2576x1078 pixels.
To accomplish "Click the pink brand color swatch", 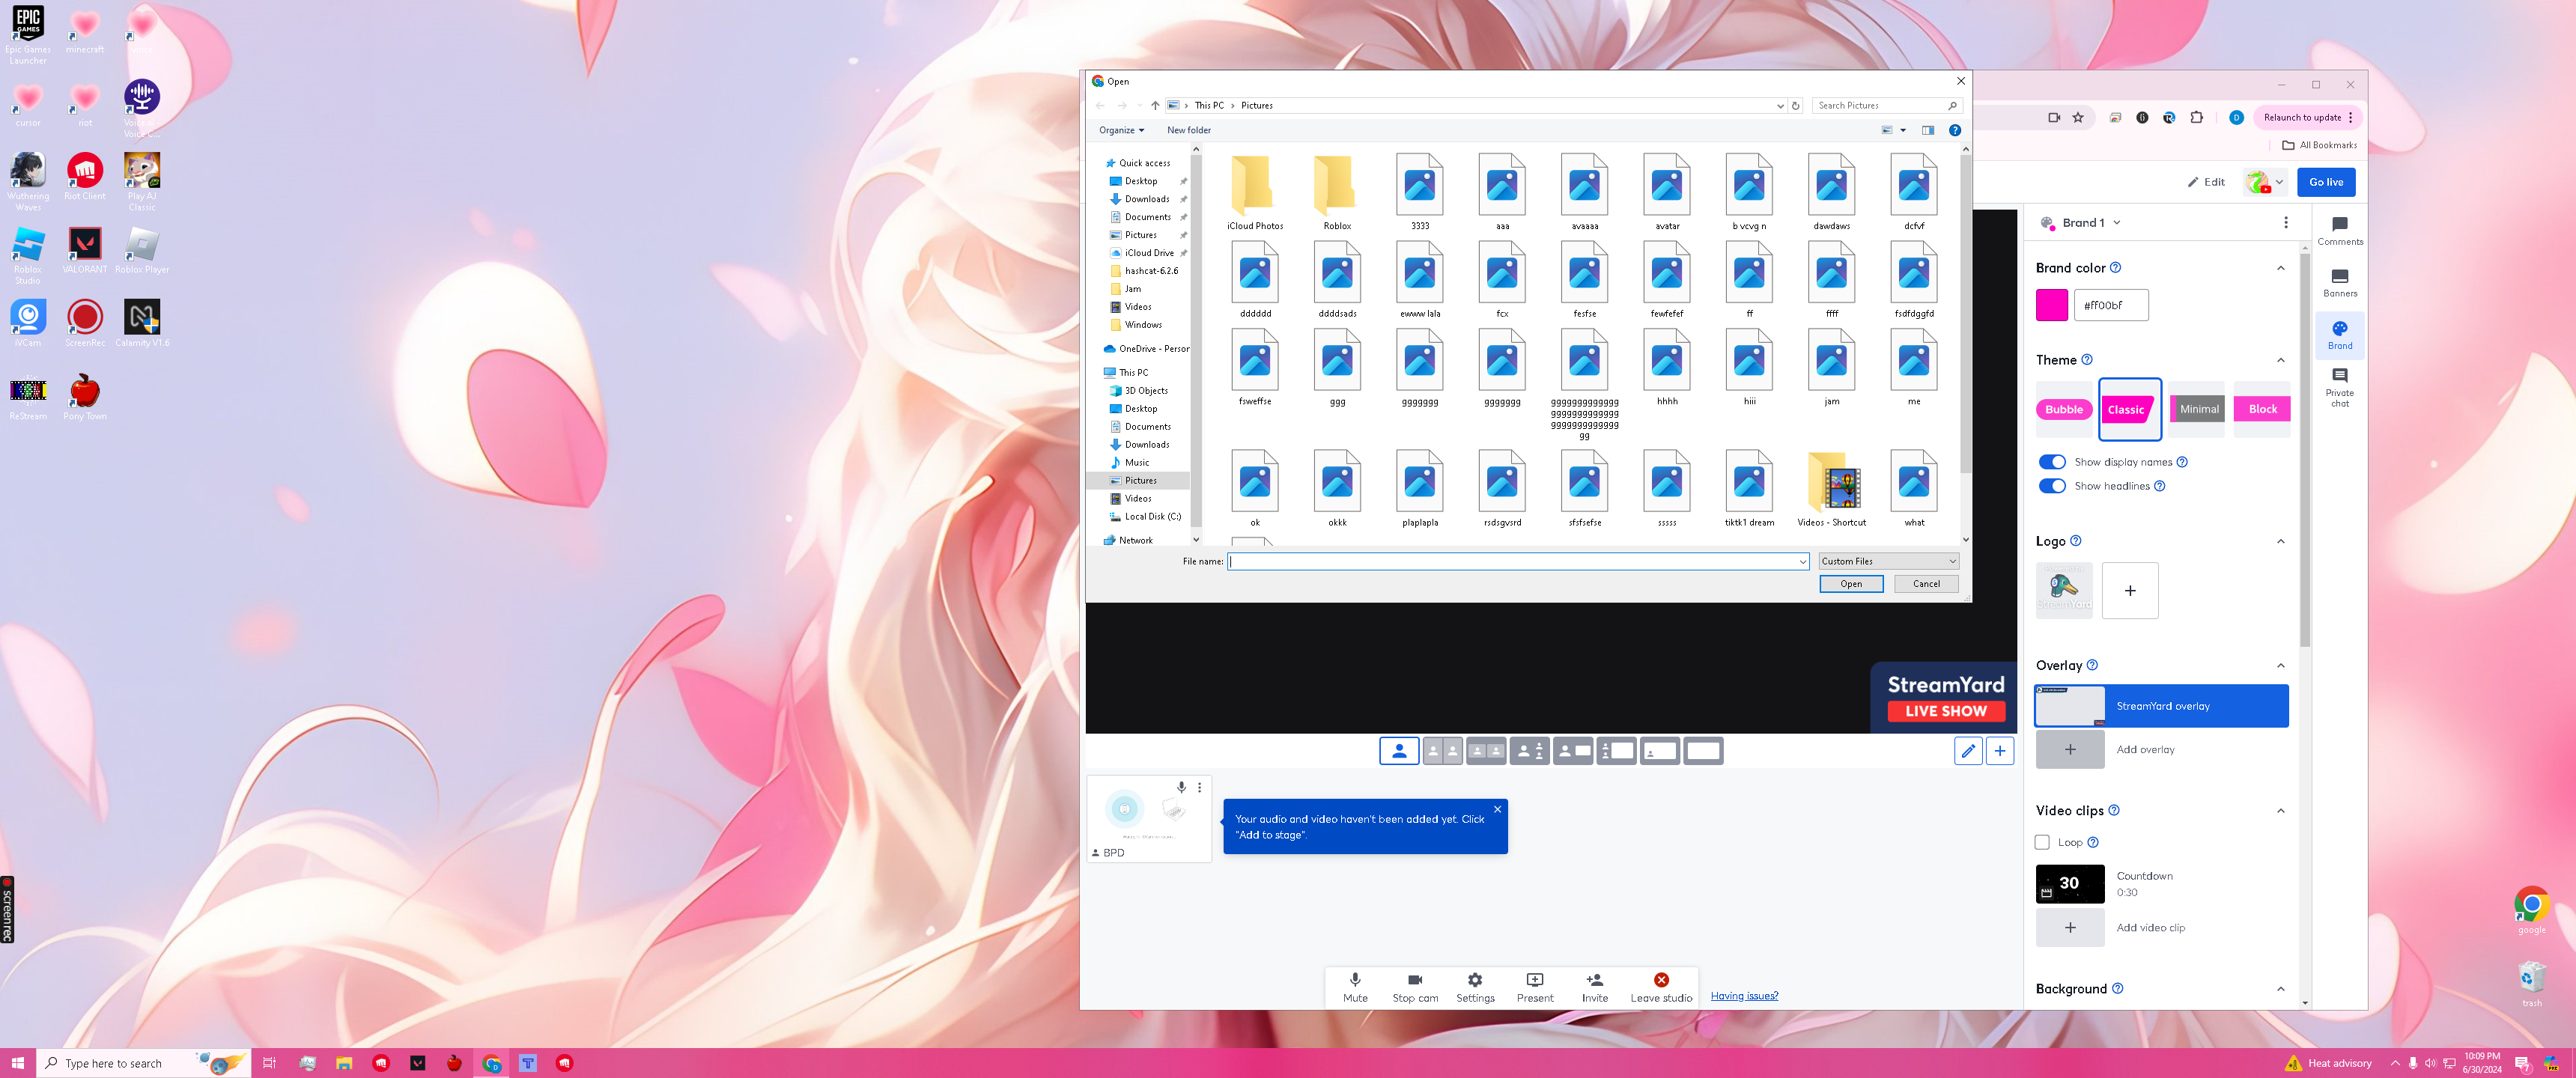I will [x=2052, y=305].
